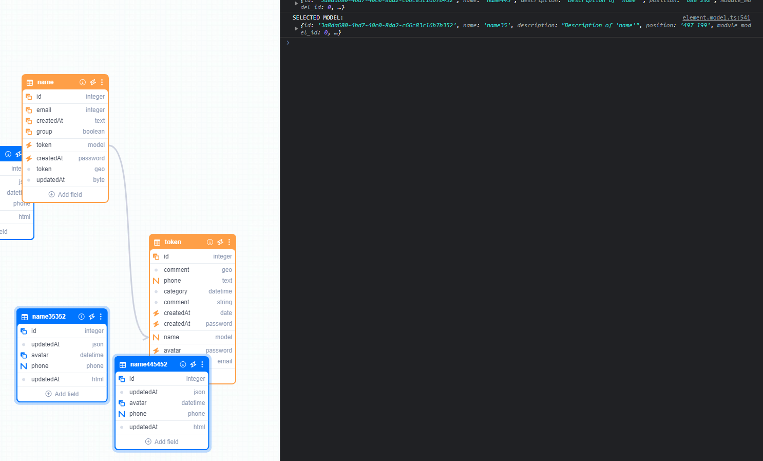Click the lightning icon of the createdAt date field
The height and width of the screenshot is (461, 763).
click(156, 313)
